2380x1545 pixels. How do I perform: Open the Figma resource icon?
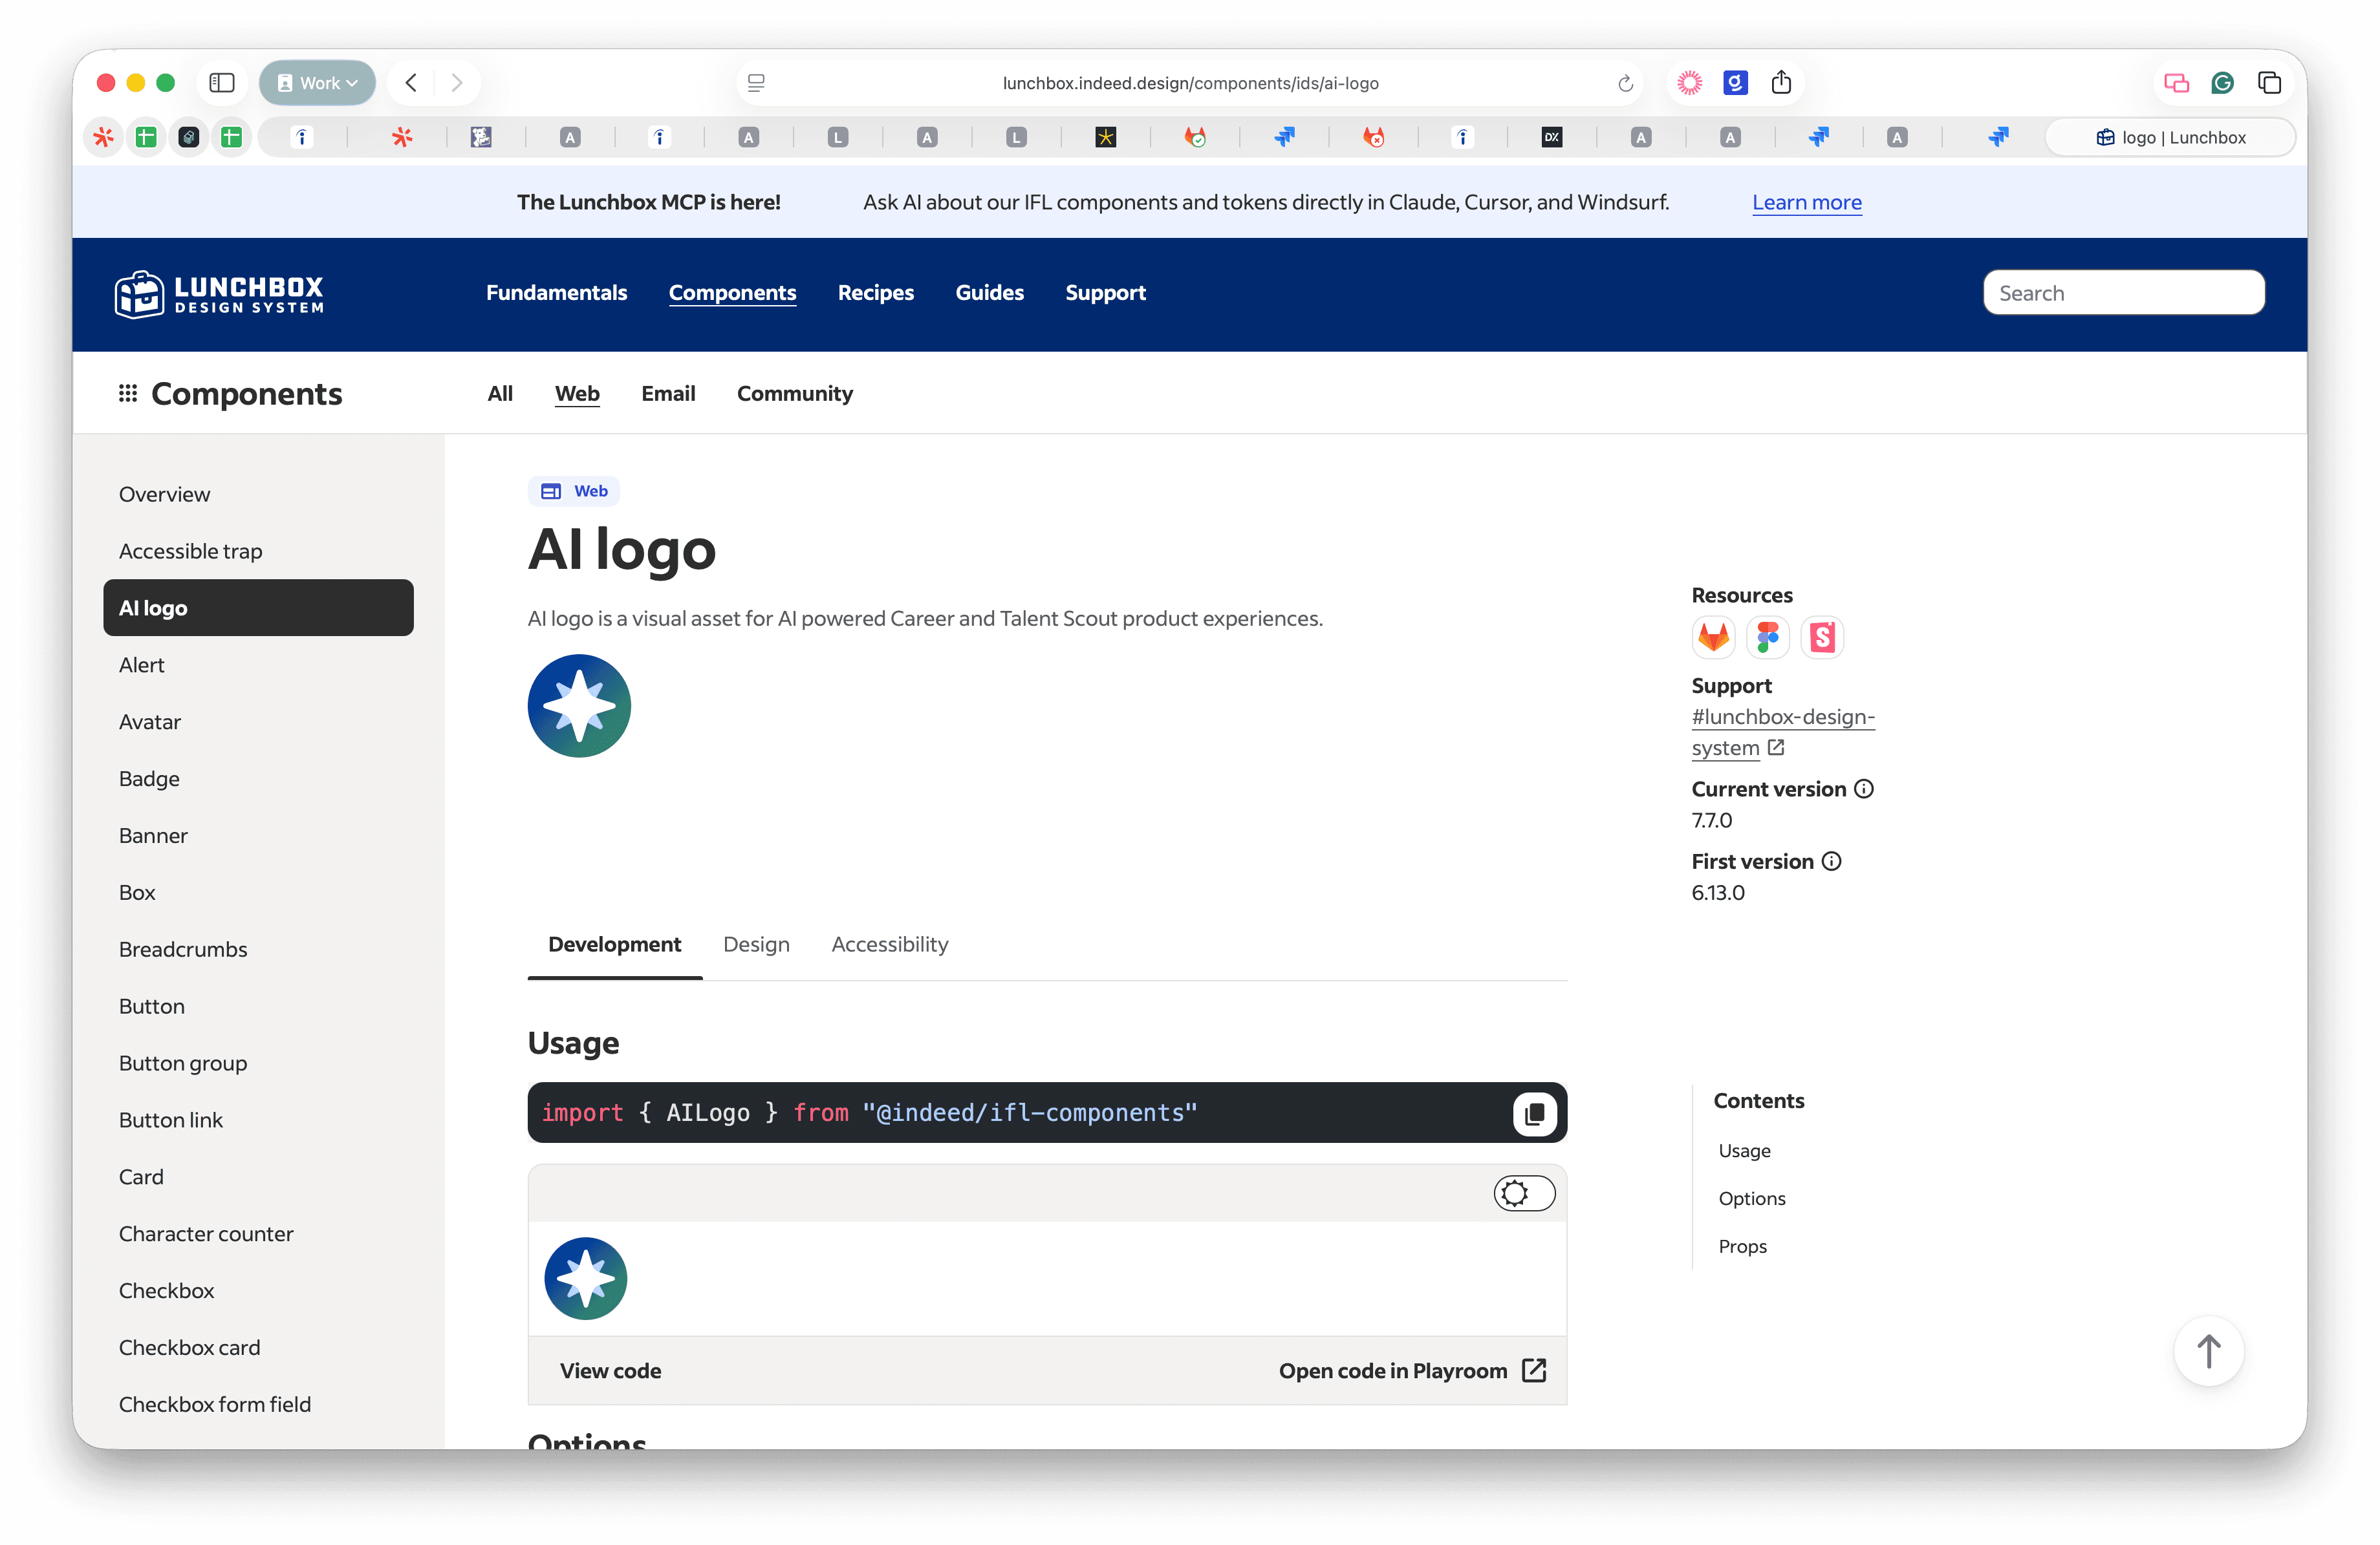click(1767, 637)
